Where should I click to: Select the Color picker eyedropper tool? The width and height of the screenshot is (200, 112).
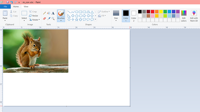click(x=49, y=18)
